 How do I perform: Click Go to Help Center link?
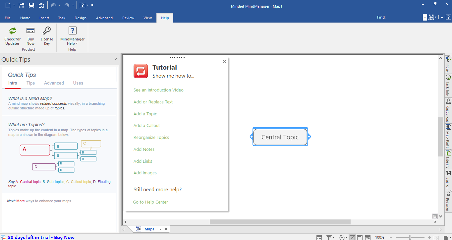(150, 202)
